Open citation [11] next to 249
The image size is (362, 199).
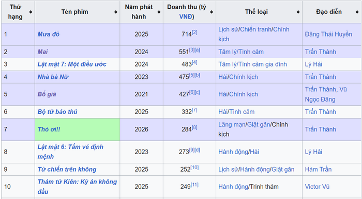(x=194, y=185)
